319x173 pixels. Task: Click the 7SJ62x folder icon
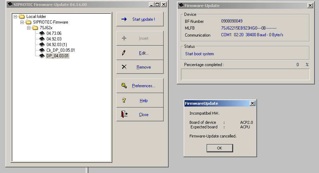35,28
